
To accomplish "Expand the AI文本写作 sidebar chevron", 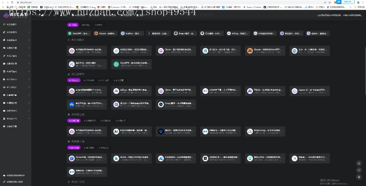I will [29, 32].
